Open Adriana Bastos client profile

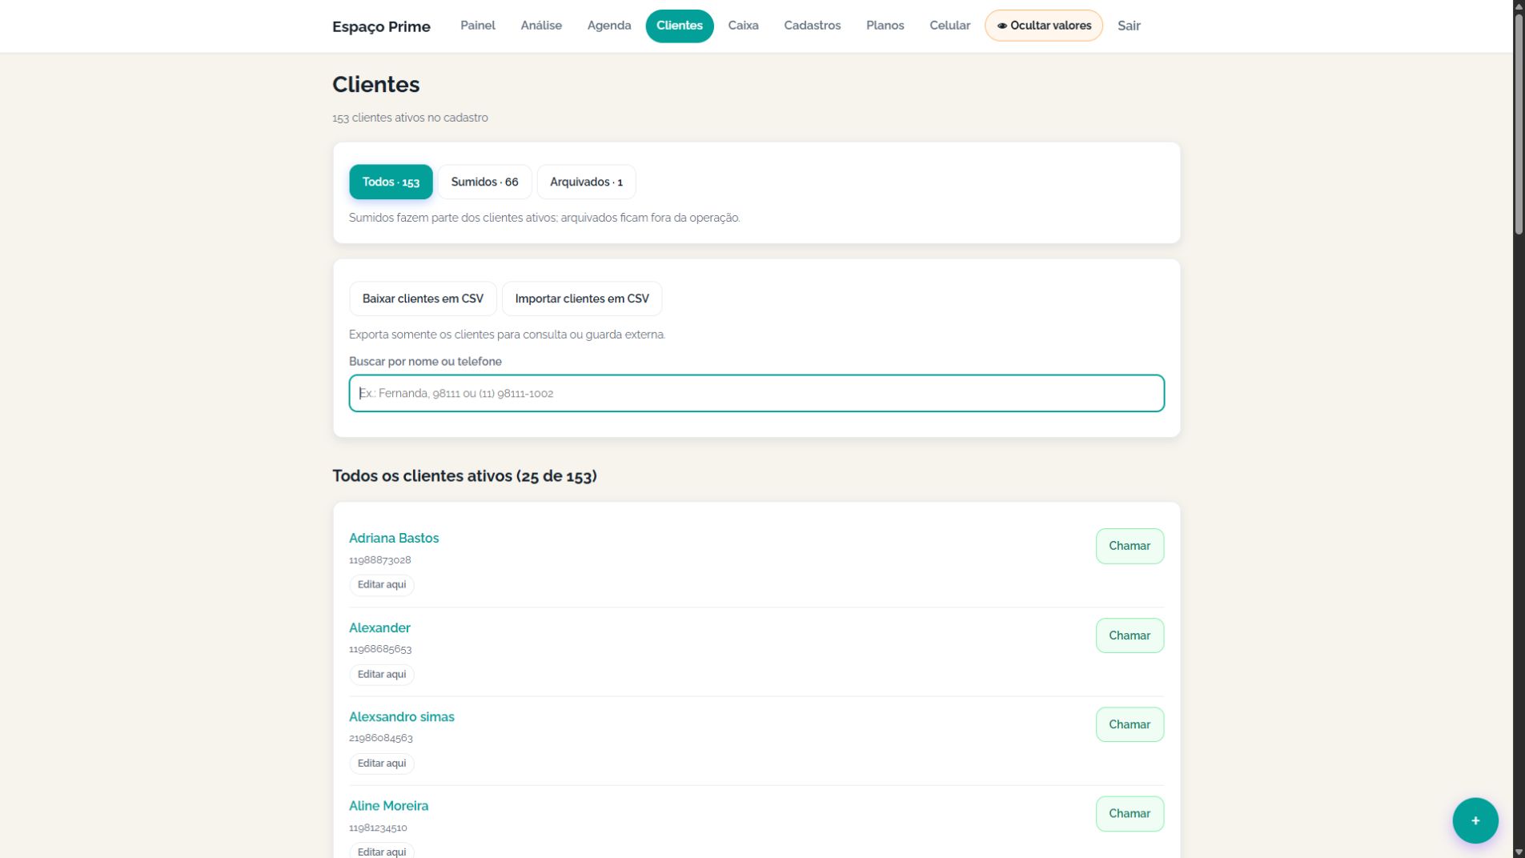tap(394, 538)
